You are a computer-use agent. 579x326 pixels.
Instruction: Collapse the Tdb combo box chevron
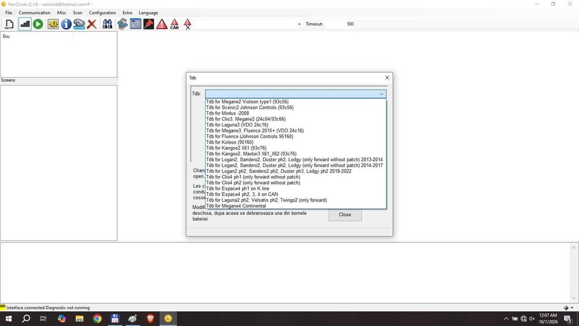382,94
